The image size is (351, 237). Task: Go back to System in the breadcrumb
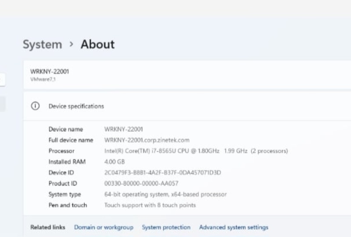coord(42,45)
